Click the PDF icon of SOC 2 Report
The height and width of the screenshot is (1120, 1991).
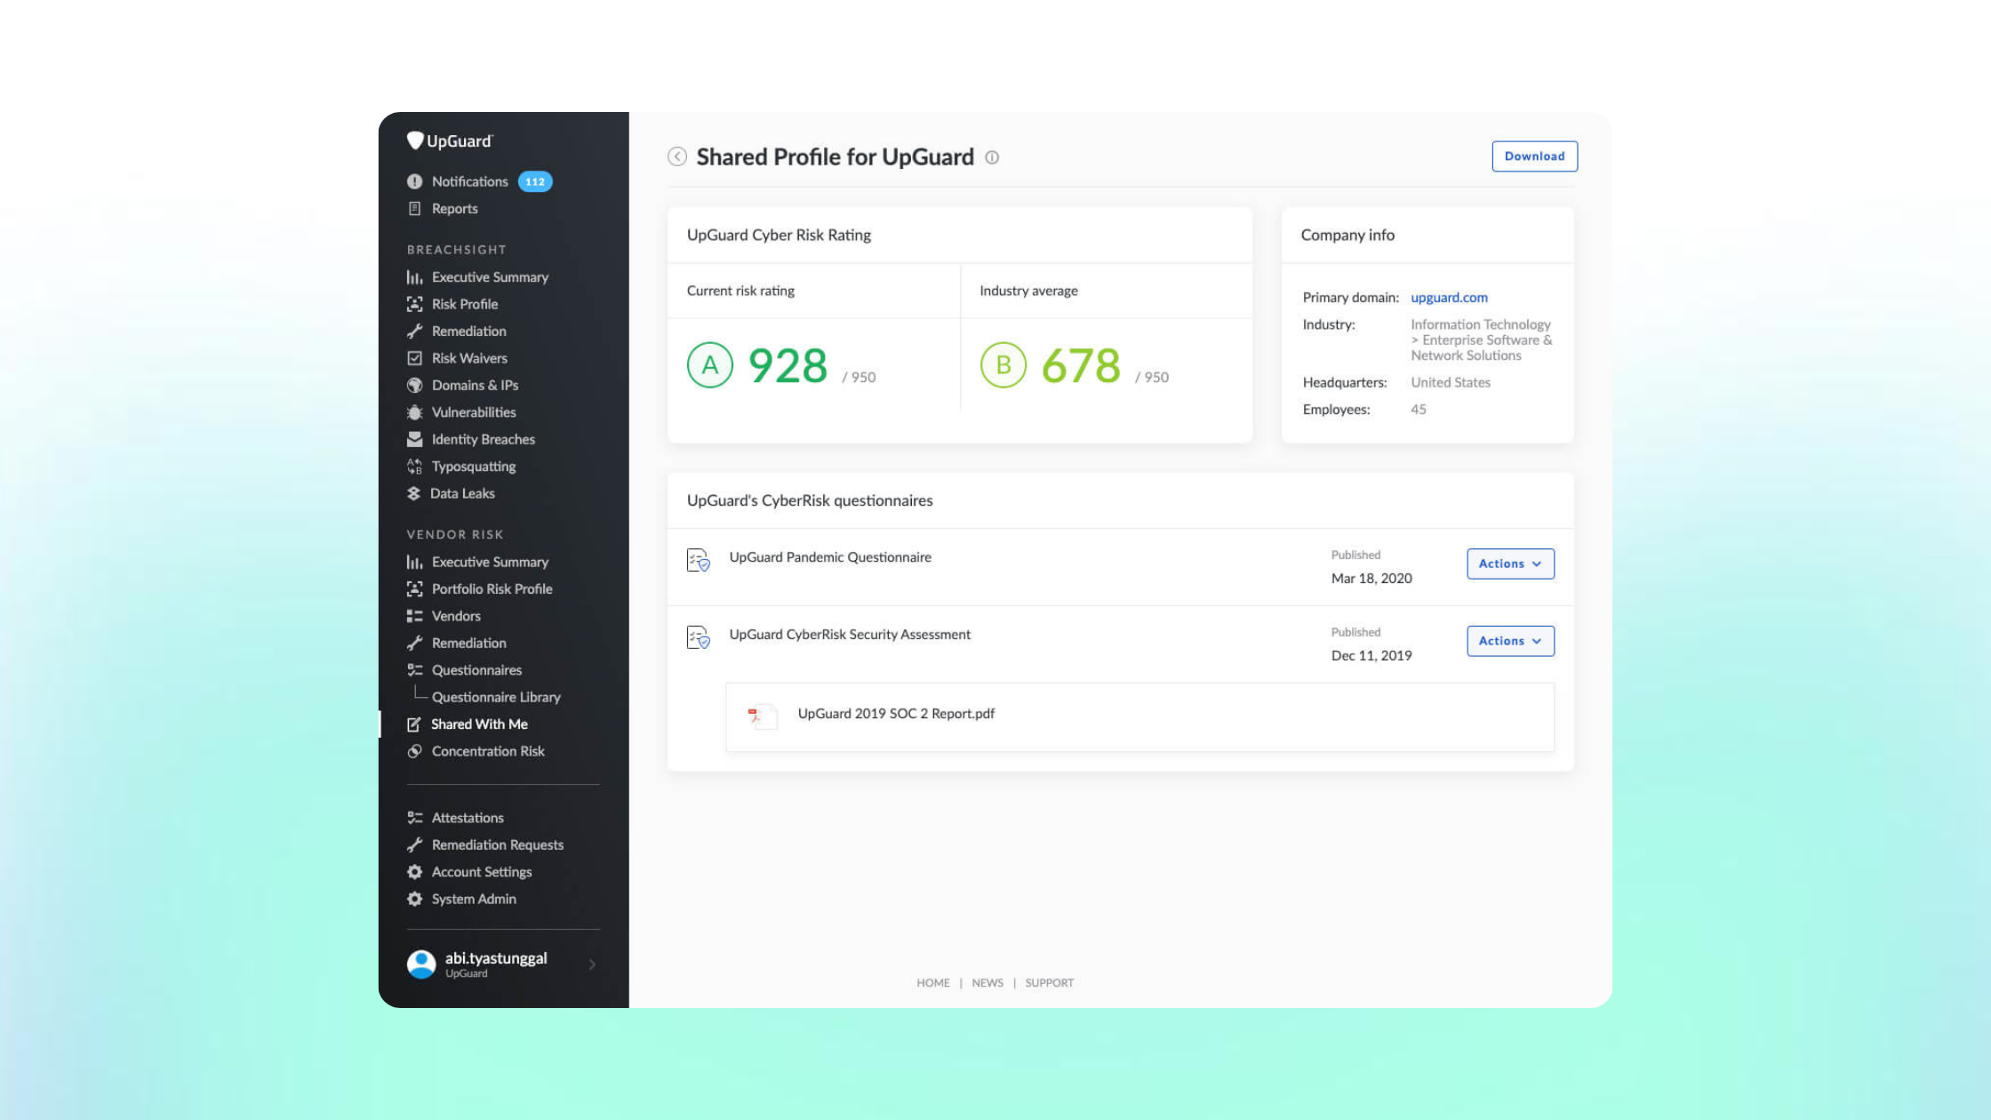pos(761,716)
